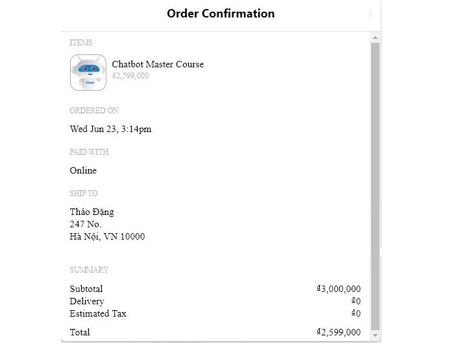Screen dimensions: 458x360
Task: Click the Estimated Tax value
Action: (x=356, y=313)
